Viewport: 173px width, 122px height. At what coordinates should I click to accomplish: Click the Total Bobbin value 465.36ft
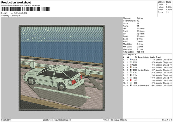(140, 52)
